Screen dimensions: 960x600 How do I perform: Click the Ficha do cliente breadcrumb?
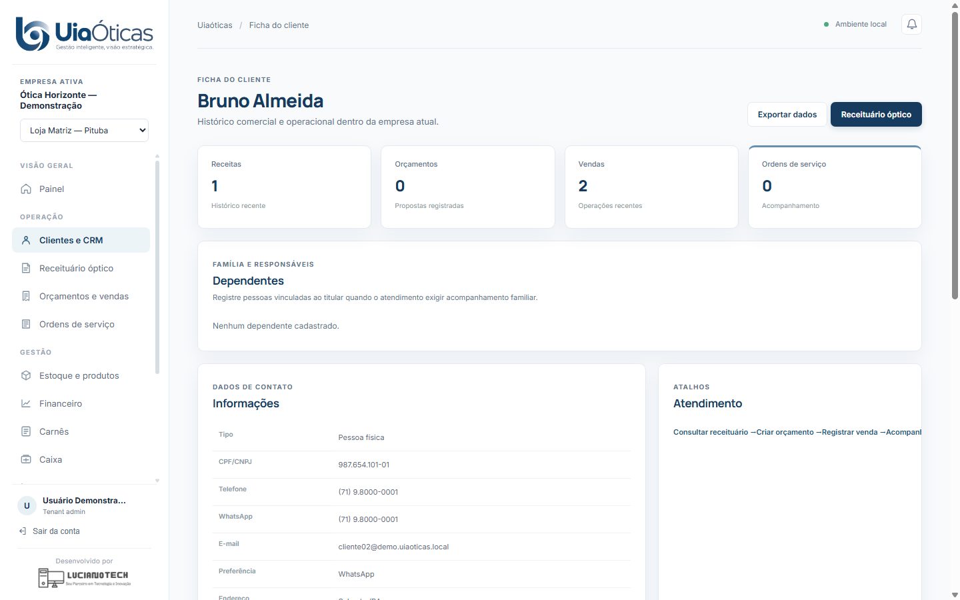[279, 25]
